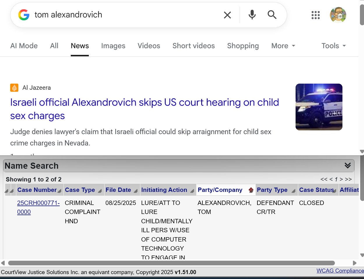Switch to the Videos tab
Viewport: 364px width, 279px height.
149,46
